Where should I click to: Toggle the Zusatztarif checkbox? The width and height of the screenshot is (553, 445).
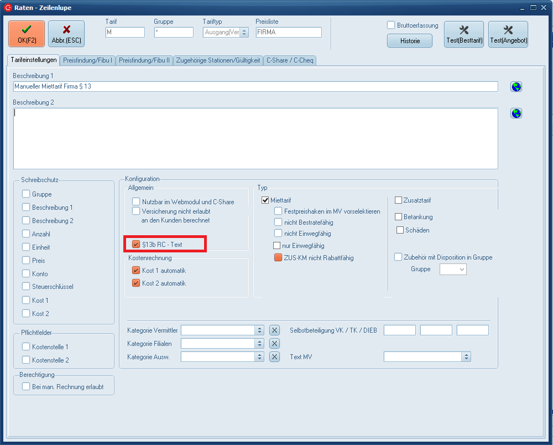398,200
